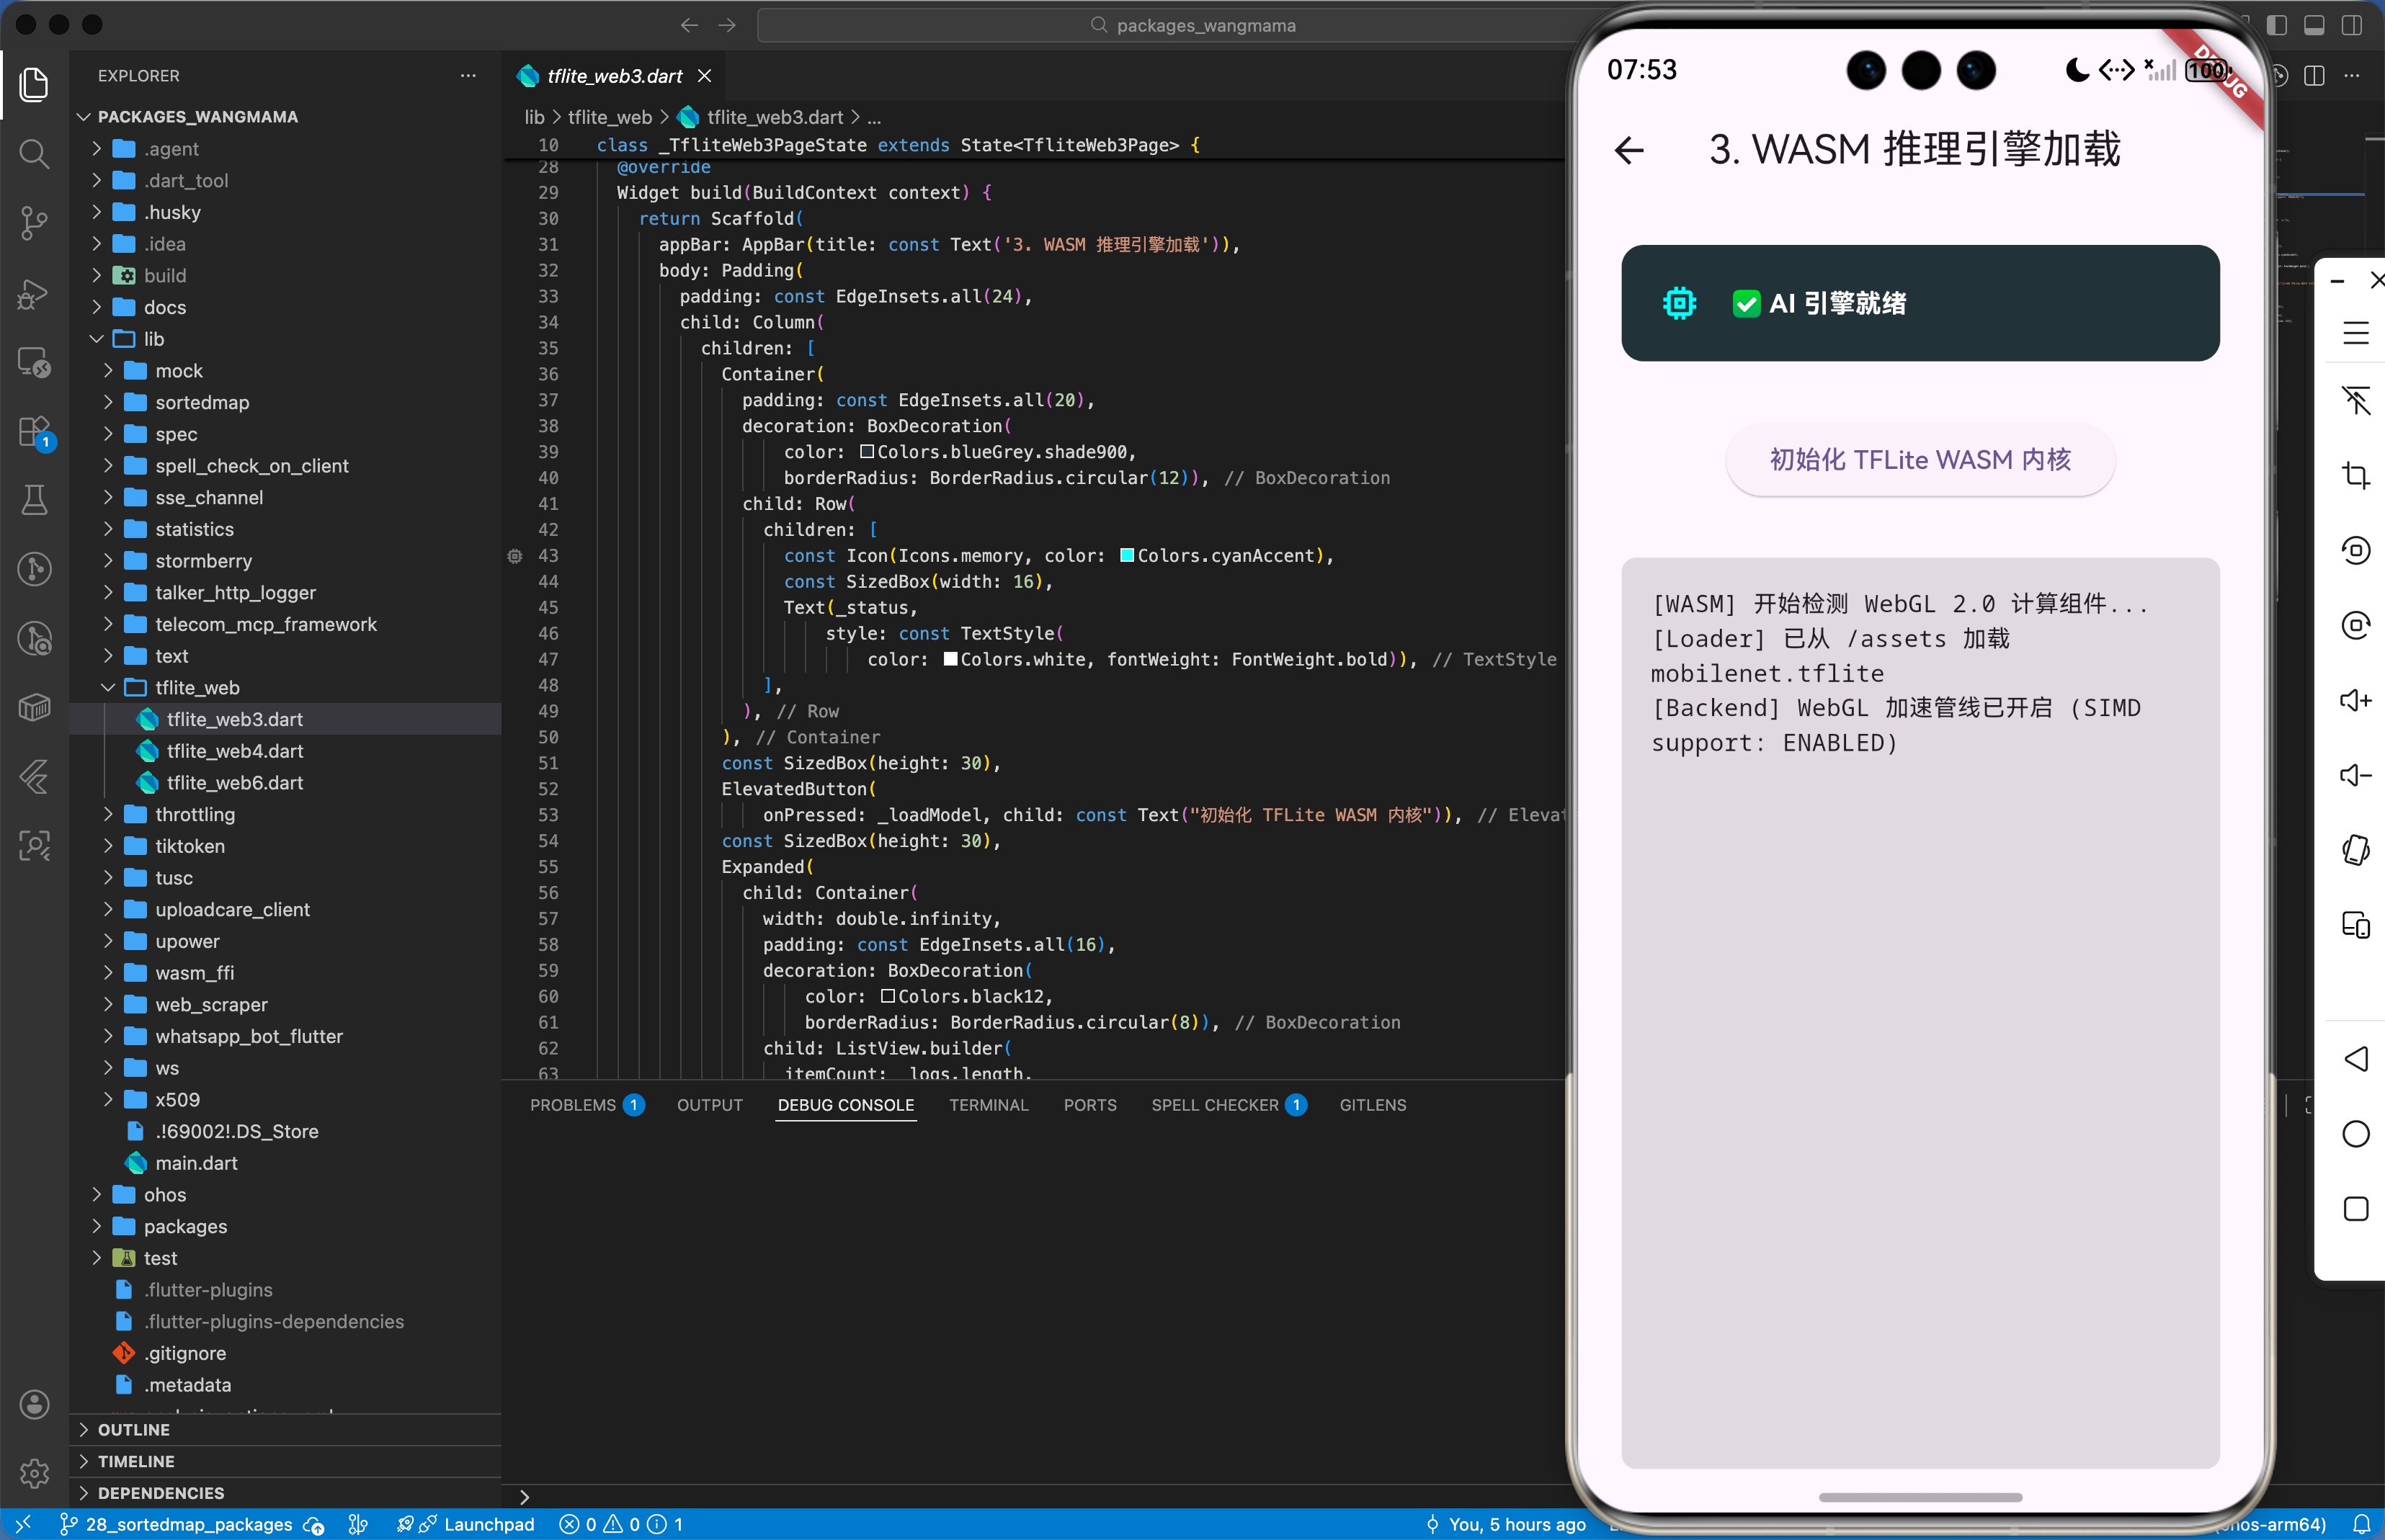This screenshot has width=2385, height=1540.
Task: Toggle the primary sidebar layout button
Action: [x=2276, y=25]
